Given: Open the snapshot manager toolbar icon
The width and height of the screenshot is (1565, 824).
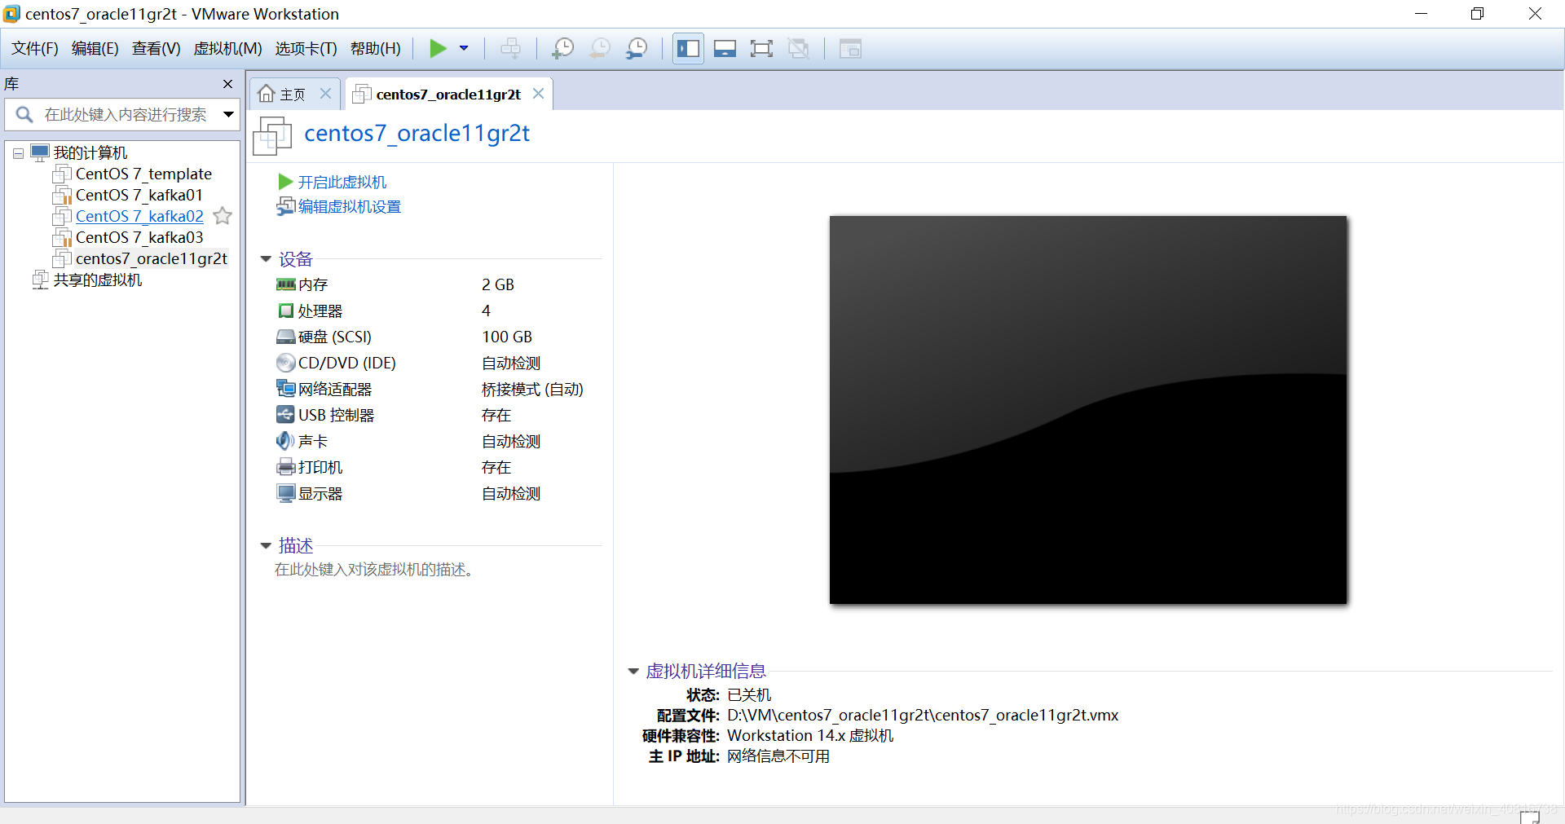Looking at the screenshot, I should point(637,49).
